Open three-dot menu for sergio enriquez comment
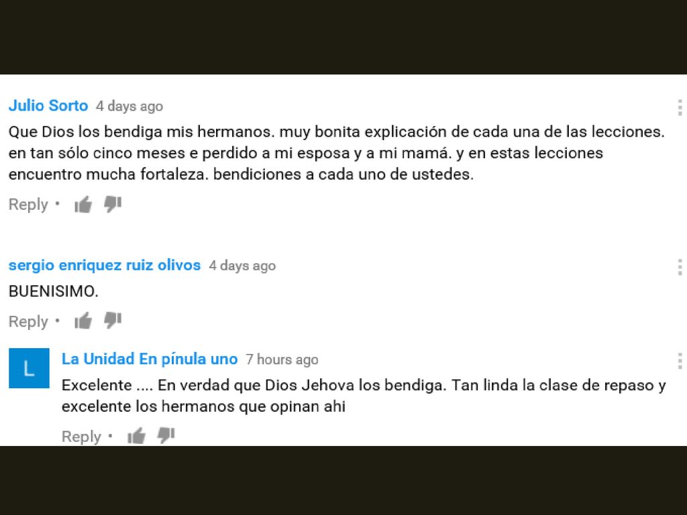 680,267
